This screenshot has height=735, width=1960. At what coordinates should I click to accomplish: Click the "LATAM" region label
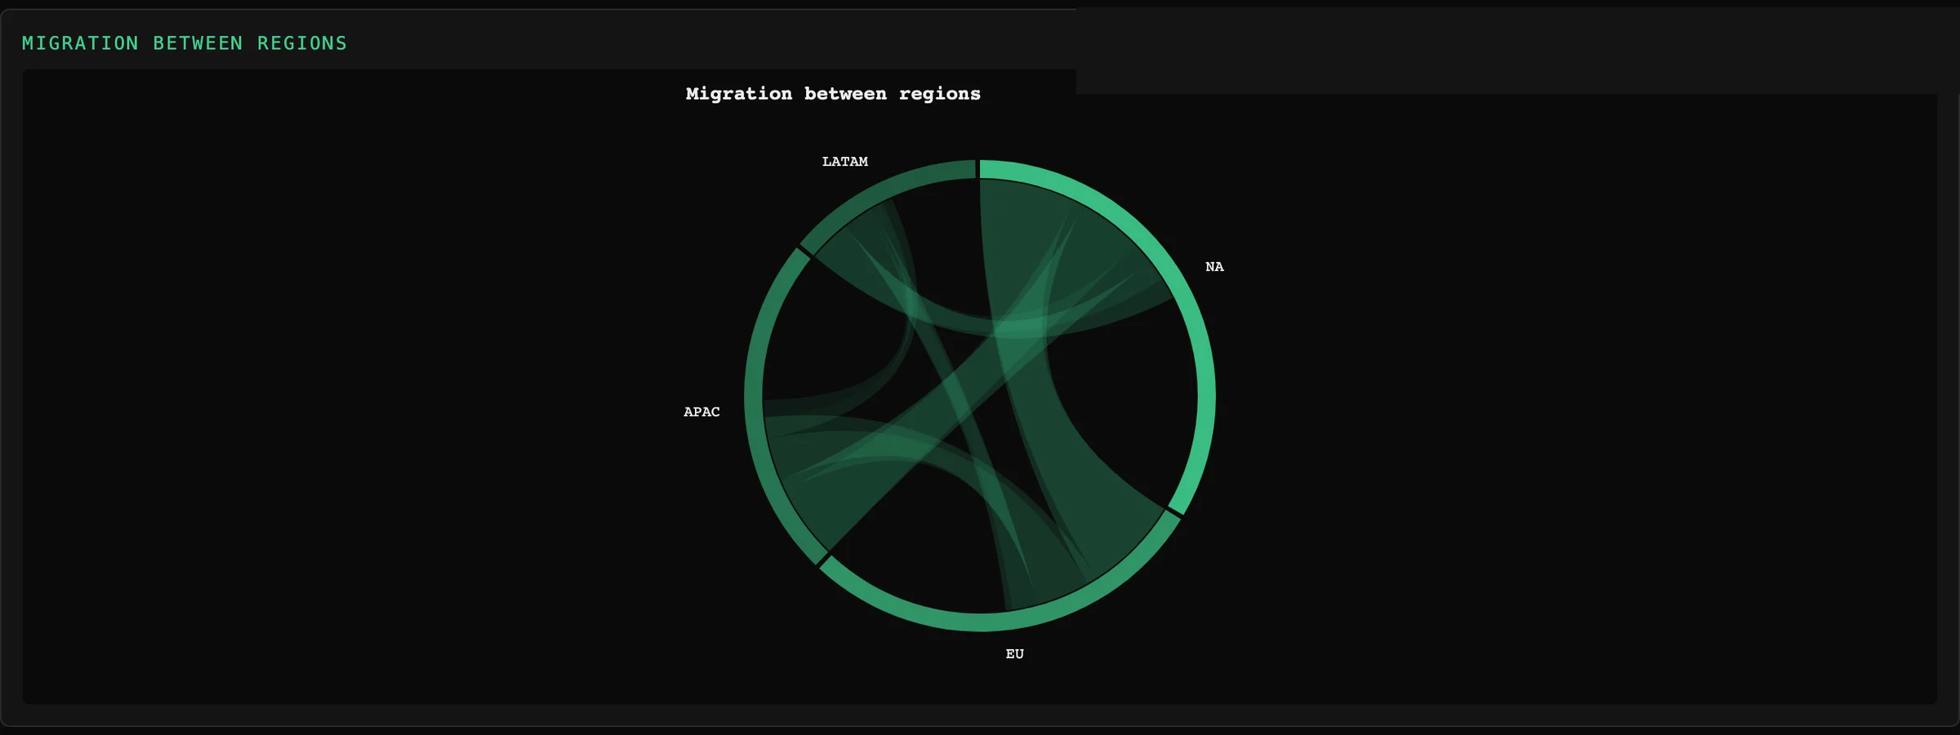click(844, 162)
